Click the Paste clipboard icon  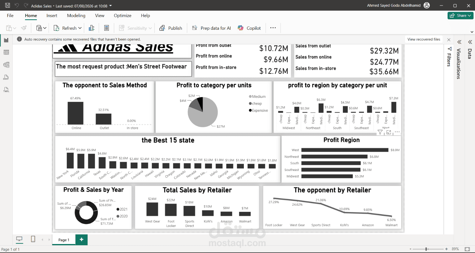pyautogui.click(x=9, y=28)
